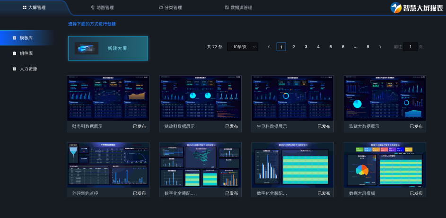Go to previous page arrow
This screenshot has height=218, width=446.
tap(269, 47)
